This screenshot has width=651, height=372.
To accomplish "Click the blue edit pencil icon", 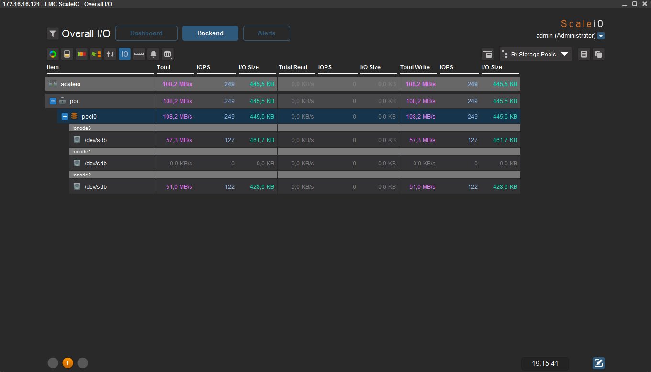I will click(x=598, y=363).
